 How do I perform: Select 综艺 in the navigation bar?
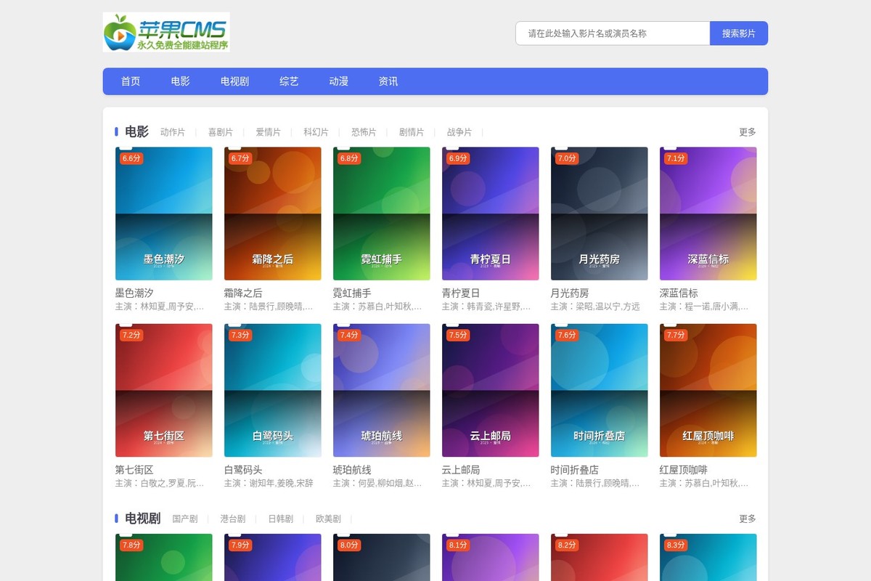pos(289,81)
